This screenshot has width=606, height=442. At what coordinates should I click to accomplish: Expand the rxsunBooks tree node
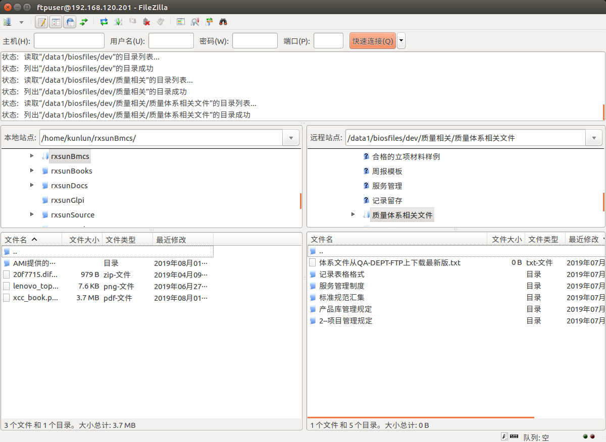point(32,171)
